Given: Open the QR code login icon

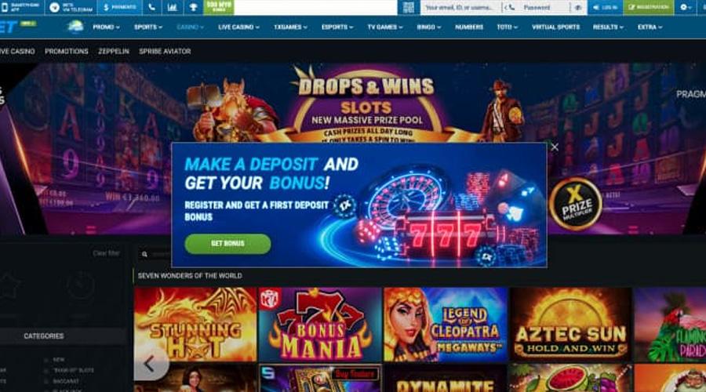Looking at the screenshot, I should (408, 7).
